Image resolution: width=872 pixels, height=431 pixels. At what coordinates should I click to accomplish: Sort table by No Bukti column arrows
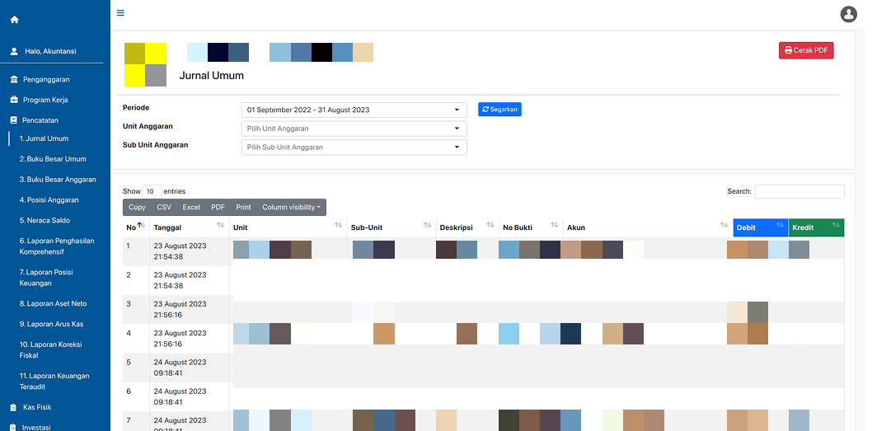(554, 225)
